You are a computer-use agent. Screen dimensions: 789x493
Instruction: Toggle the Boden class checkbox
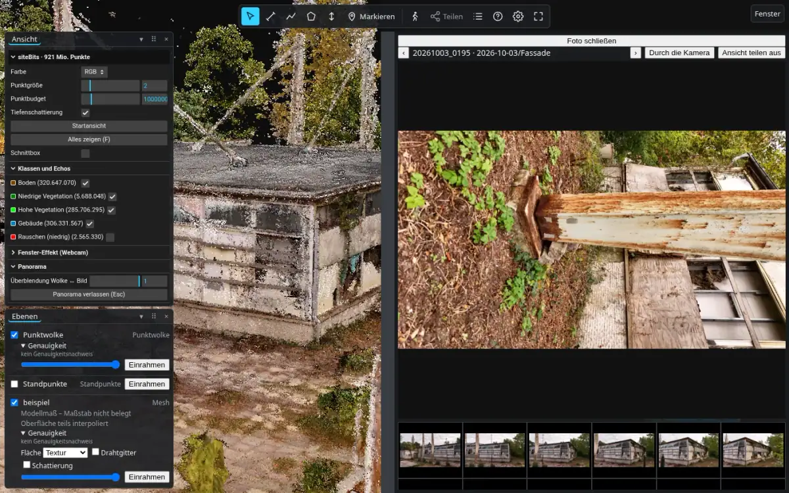tap(85, 183)
